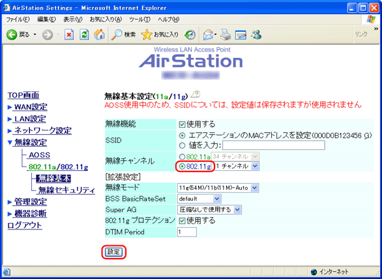Viewport: 382px width, 279px height.
Task: Open the Mail button dropdown arrow
Action: click(215, 35)
